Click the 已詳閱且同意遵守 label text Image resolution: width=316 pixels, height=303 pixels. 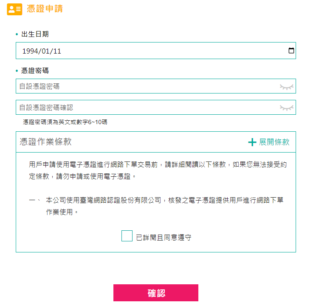coord(164,238)
